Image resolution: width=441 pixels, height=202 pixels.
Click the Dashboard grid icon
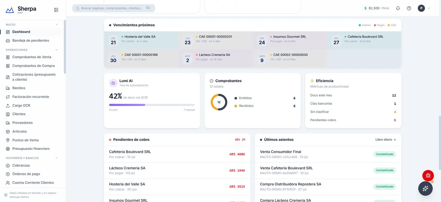(x=8, y=32)
